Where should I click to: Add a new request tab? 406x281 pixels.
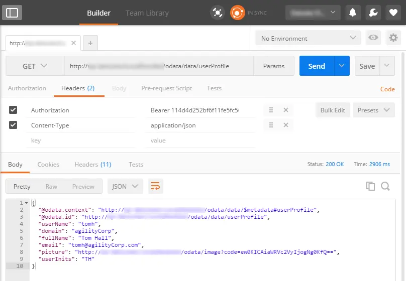point(90,43)
